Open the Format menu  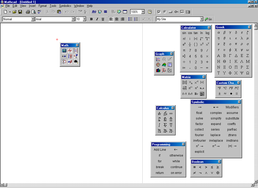(43, 6)
